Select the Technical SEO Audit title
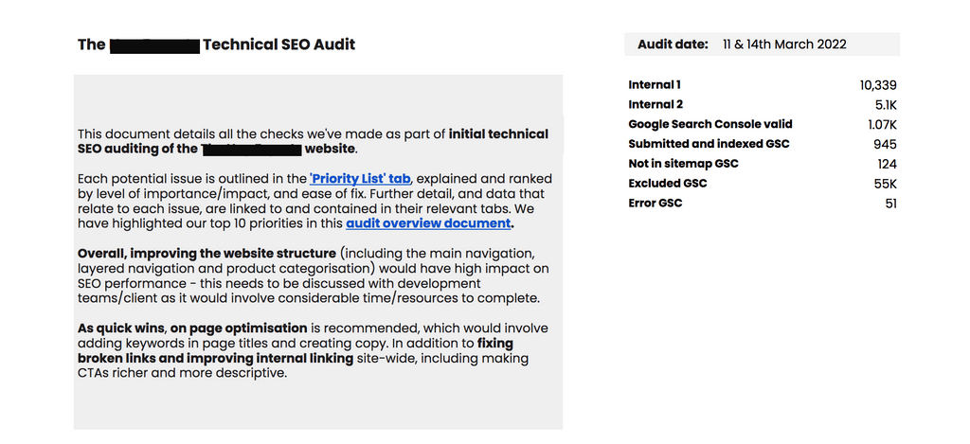 point(278,44)
